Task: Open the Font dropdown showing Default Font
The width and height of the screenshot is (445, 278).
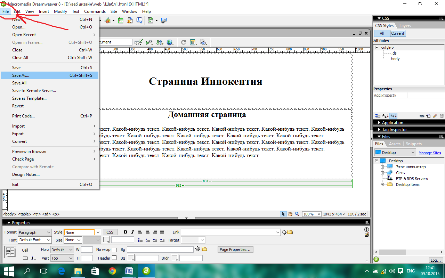Action: click(x=35, y=240)
